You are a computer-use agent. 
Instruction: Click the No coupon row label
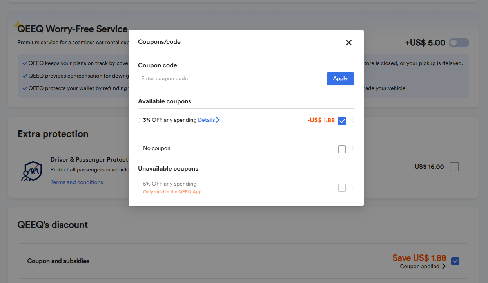coord(157,148)
